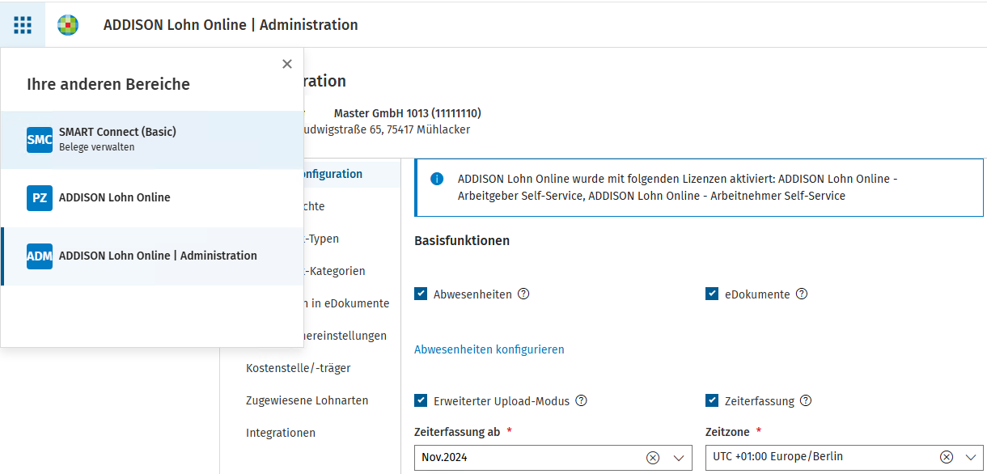
Task: Open 'Integrationen' in the sidebar
Action: click(281, 433)
